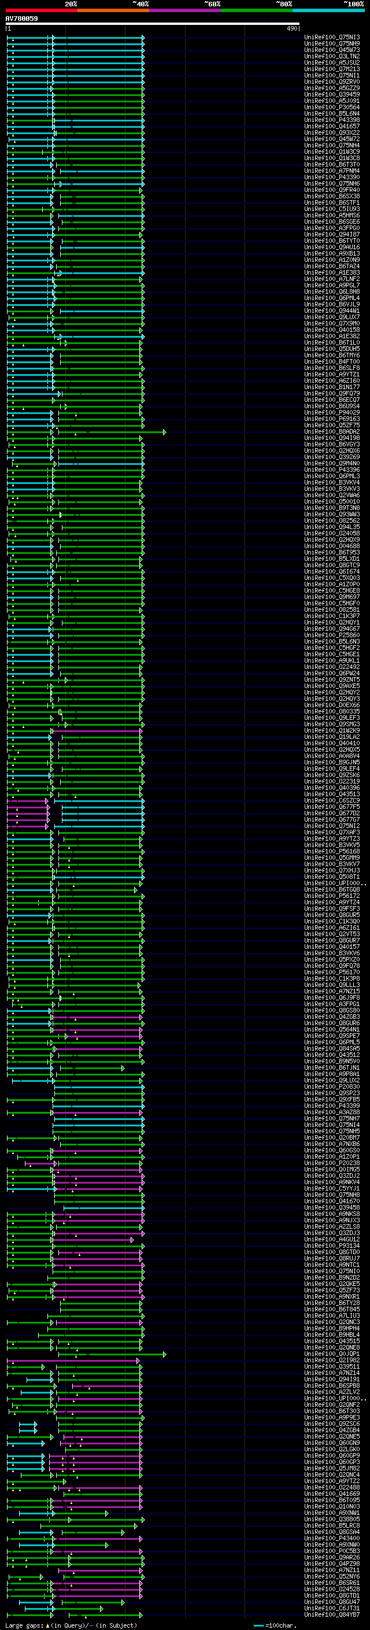The image size is (370, 1630).
Task: Click label UniRef100_Q677G7
Action: pos(332,819)
